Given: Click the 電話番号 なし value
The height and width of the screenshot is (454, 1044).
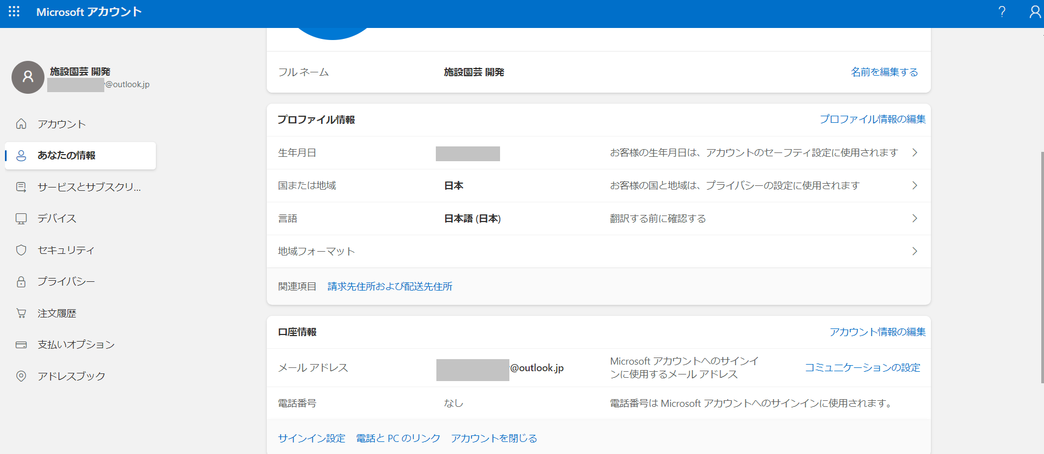Looking at the screenshot, I should pyautogui.click(x=453, y=403).
